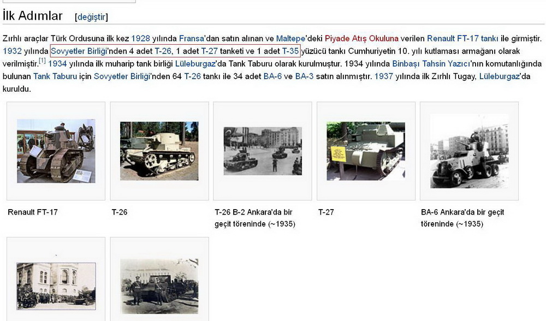Click the 1932 year link
This screenshot has width=546, height=321.
[12, 51]
